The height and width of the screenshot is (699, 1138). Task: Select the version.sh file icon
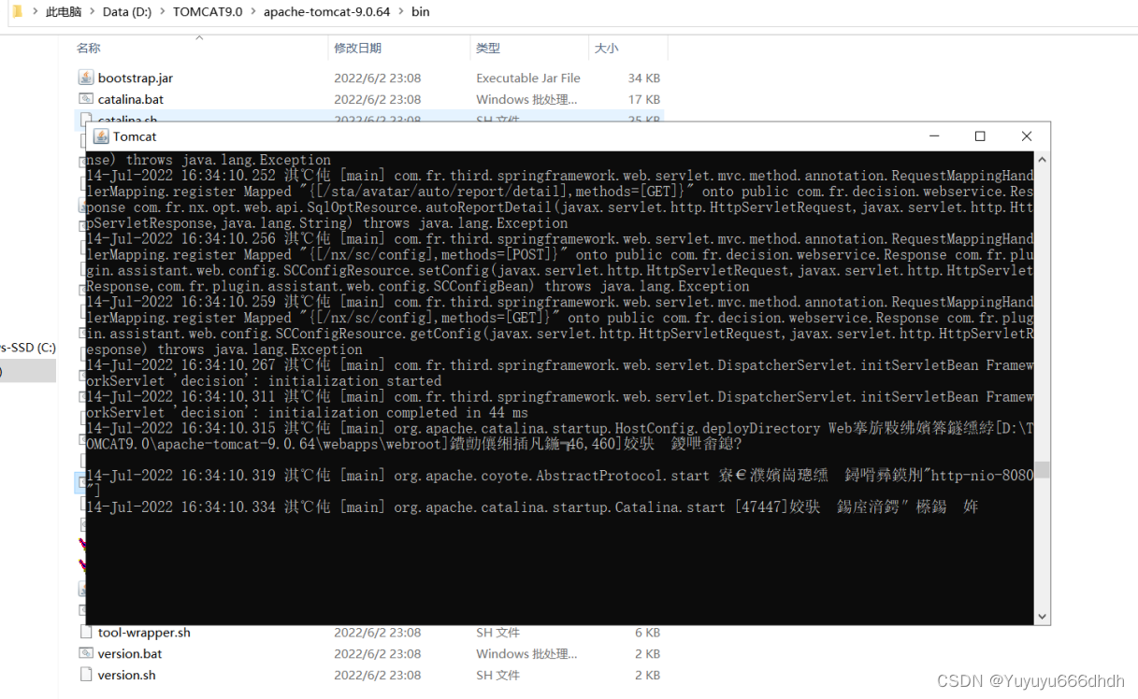click(x=86, y=675)
